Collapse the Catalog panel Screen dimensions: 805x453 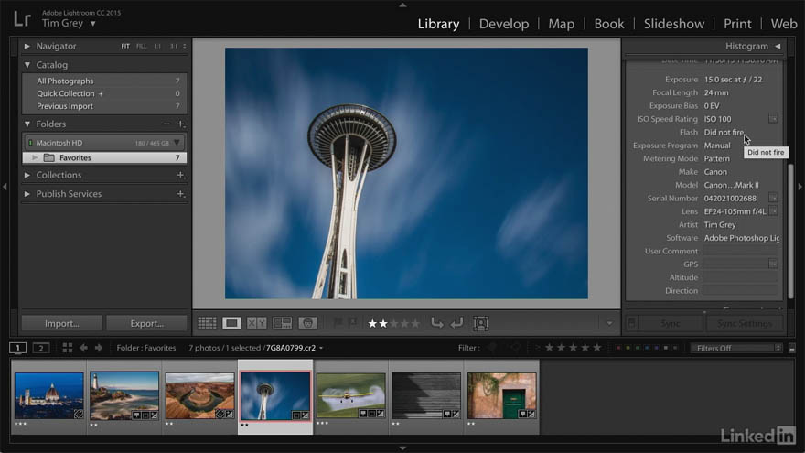[27, 65]
